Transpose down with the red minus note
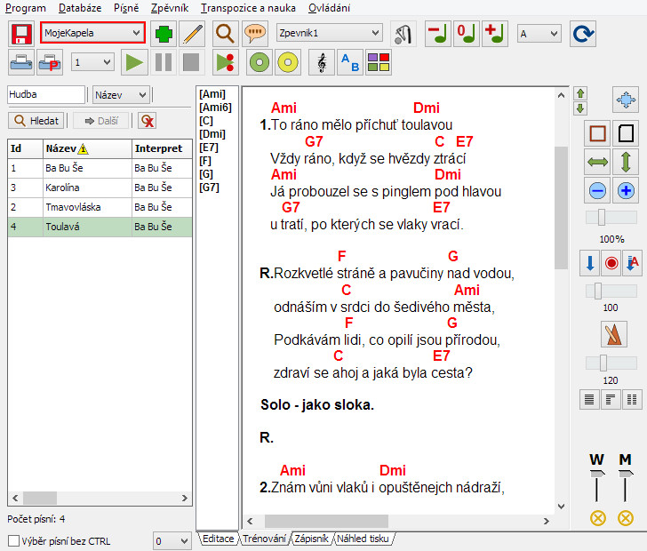 coord(438,34)
